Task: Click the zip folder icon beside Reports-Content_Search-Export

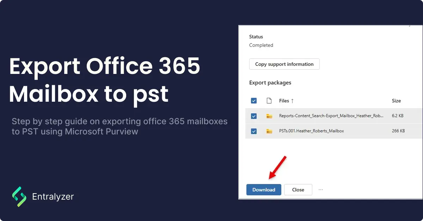Action: coord(269,115)
